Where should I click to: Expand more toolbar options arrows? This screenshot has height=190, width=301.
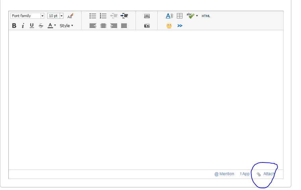pos(180,26)
